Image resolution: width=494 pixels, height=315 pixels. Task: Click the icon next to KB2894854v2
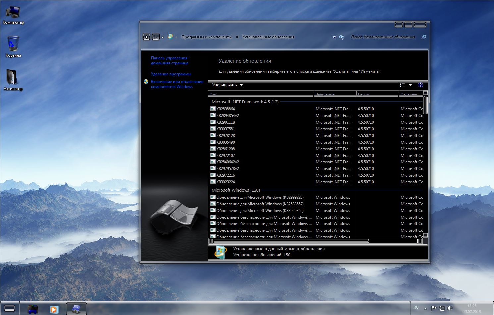coord(213,115)
